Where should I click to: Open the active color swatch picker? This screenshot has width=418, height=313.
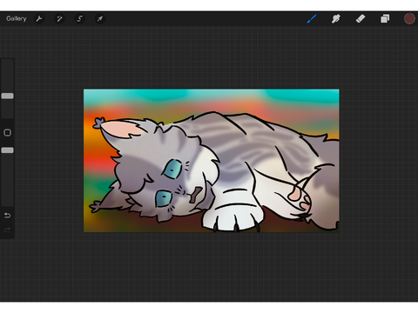[409, 19]
